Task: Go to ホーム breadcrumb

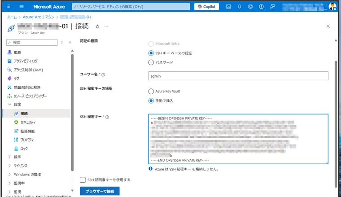Action: pos(12,17)
